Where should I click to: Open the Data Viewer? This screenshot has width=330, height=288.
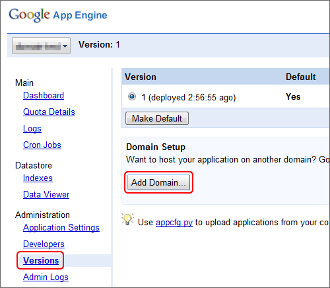coord(46,195)
